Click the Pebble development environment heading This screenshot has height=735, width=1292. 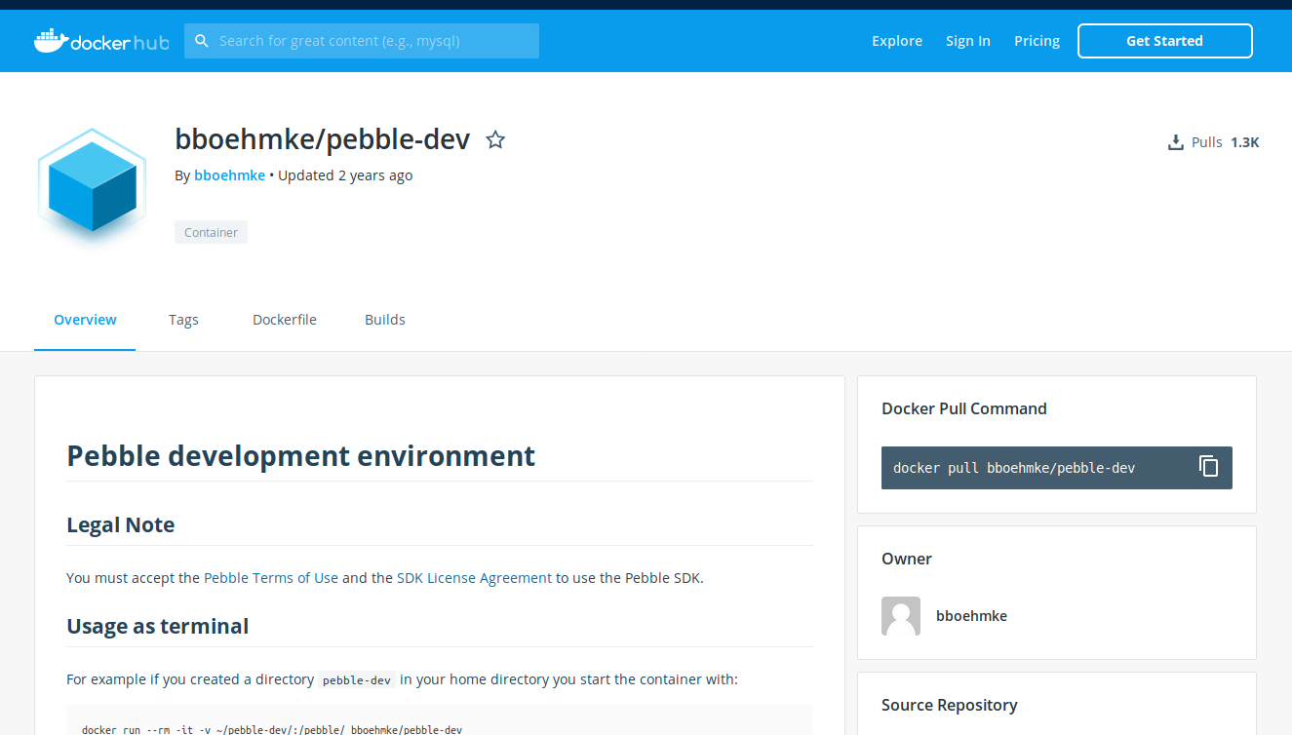(300, 455)
